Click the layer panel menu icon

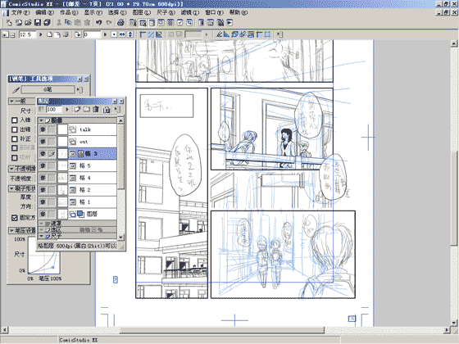pos(117,110)
